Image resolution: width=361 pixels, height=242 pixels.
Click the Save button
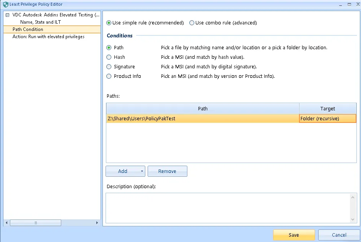(x=294, y=235)
